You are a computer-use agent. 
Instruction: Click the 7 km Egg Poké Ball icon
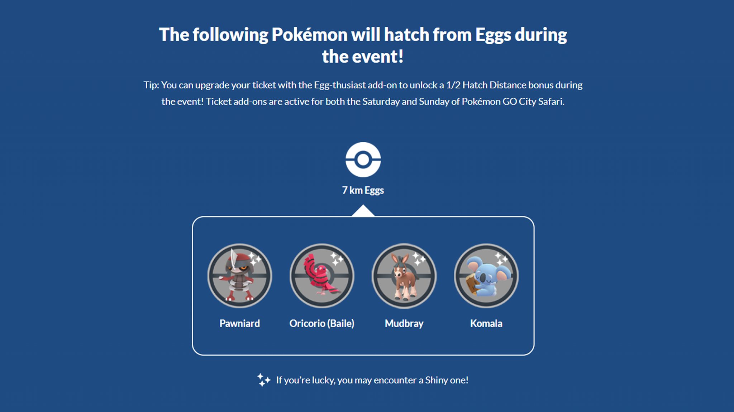pos(363,160)
